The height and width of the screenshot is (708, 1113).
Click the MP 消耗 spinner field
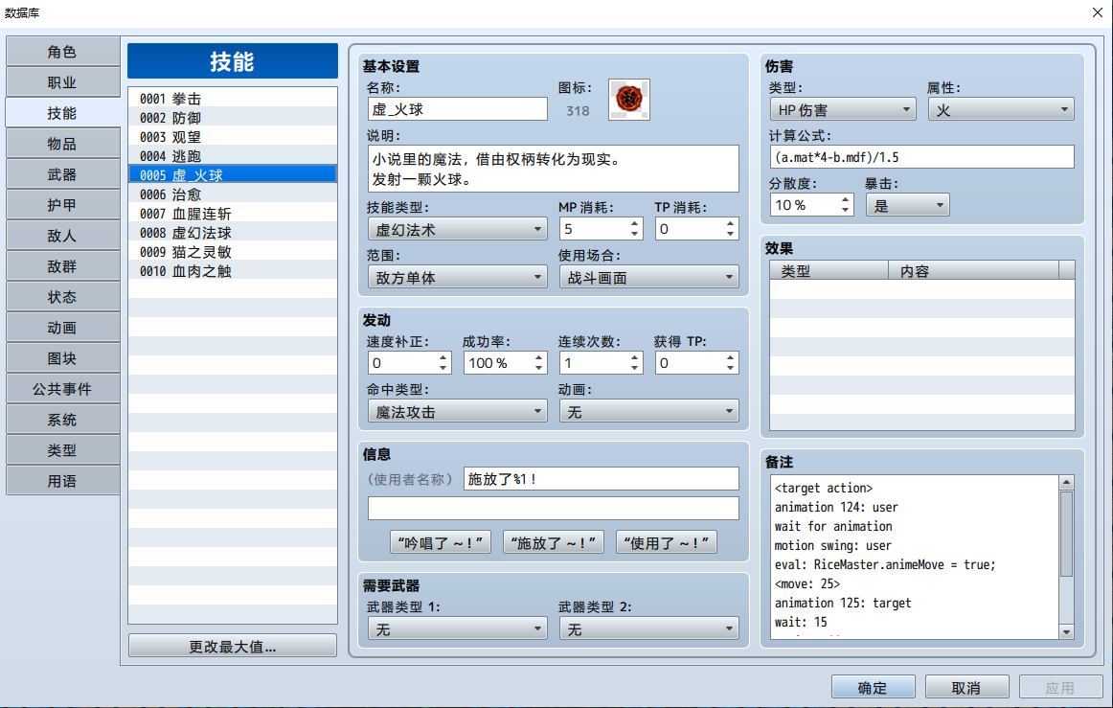(600, 229)
